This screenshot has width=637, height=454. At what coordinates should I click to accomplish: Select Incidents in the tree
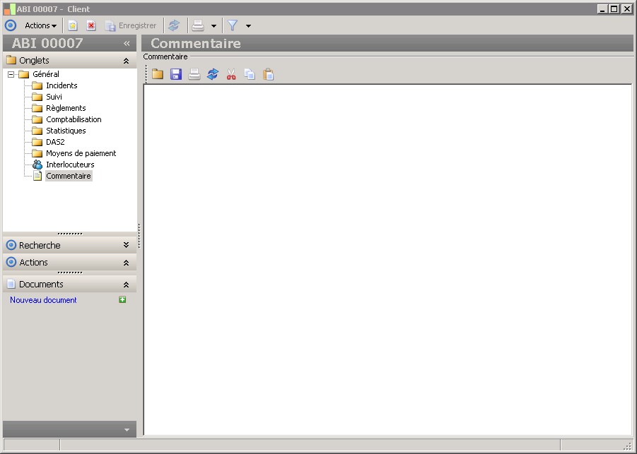[62, 85]
